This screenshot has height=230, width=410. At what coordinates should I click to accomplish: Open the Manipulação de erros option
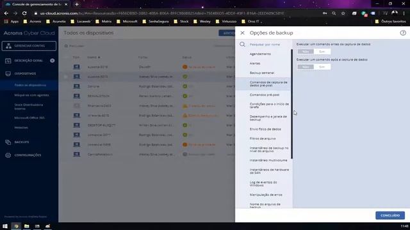pyautogui.click(x=266, y=195)
